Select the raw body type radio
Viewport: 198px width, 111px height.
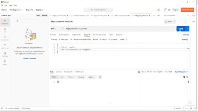(94, 39)
